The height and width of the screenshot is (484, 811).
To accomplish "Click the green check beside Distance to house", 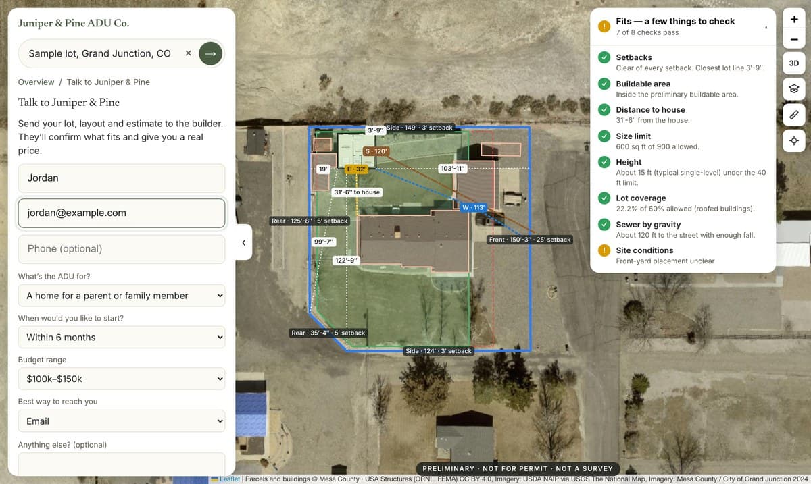I will [604, 110].
